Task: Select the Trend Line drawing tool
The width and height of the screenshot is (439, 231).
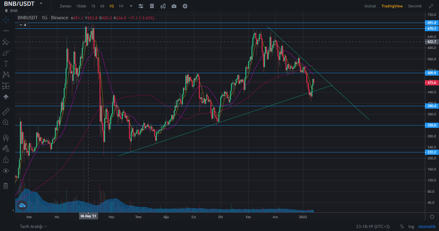Action: [6, 31]
